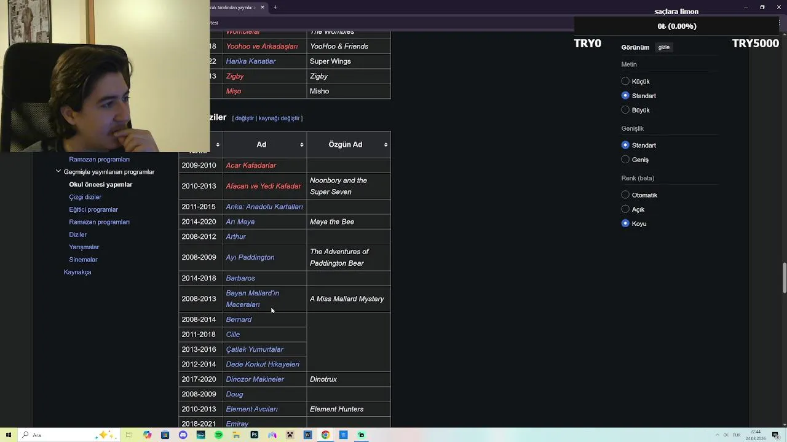Open Disney+ app in taskbar

pyautogui.click(x=200, y=435)
